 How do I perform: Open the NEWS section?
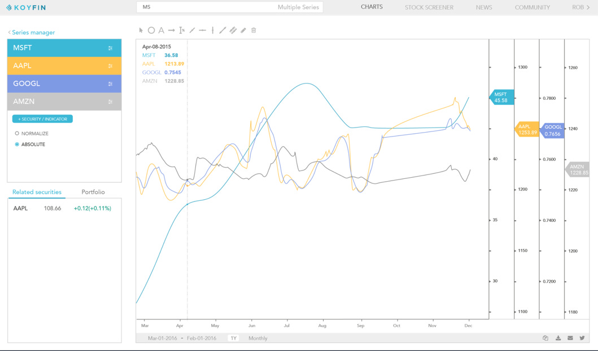484,7
